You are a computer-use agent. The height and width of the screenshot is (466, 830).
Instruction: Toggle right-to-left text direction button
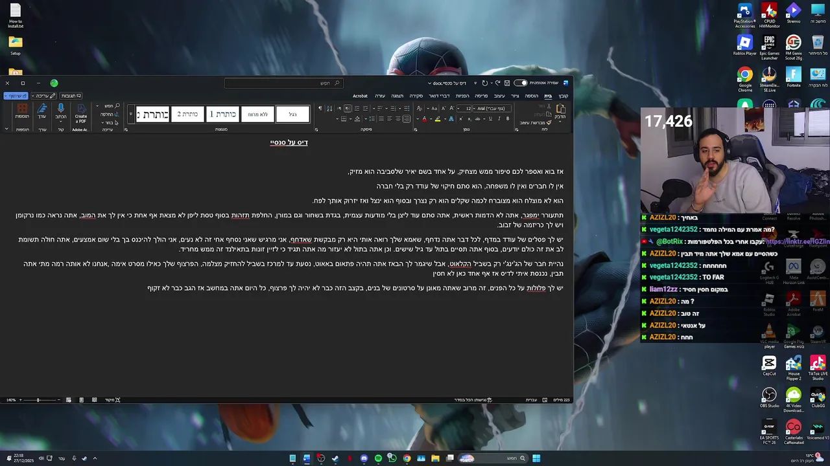tap(348, 109)
